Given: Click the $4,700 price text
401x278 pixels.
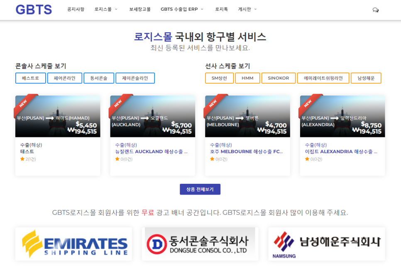Looking at the screenshot, I should pos(276,125).
